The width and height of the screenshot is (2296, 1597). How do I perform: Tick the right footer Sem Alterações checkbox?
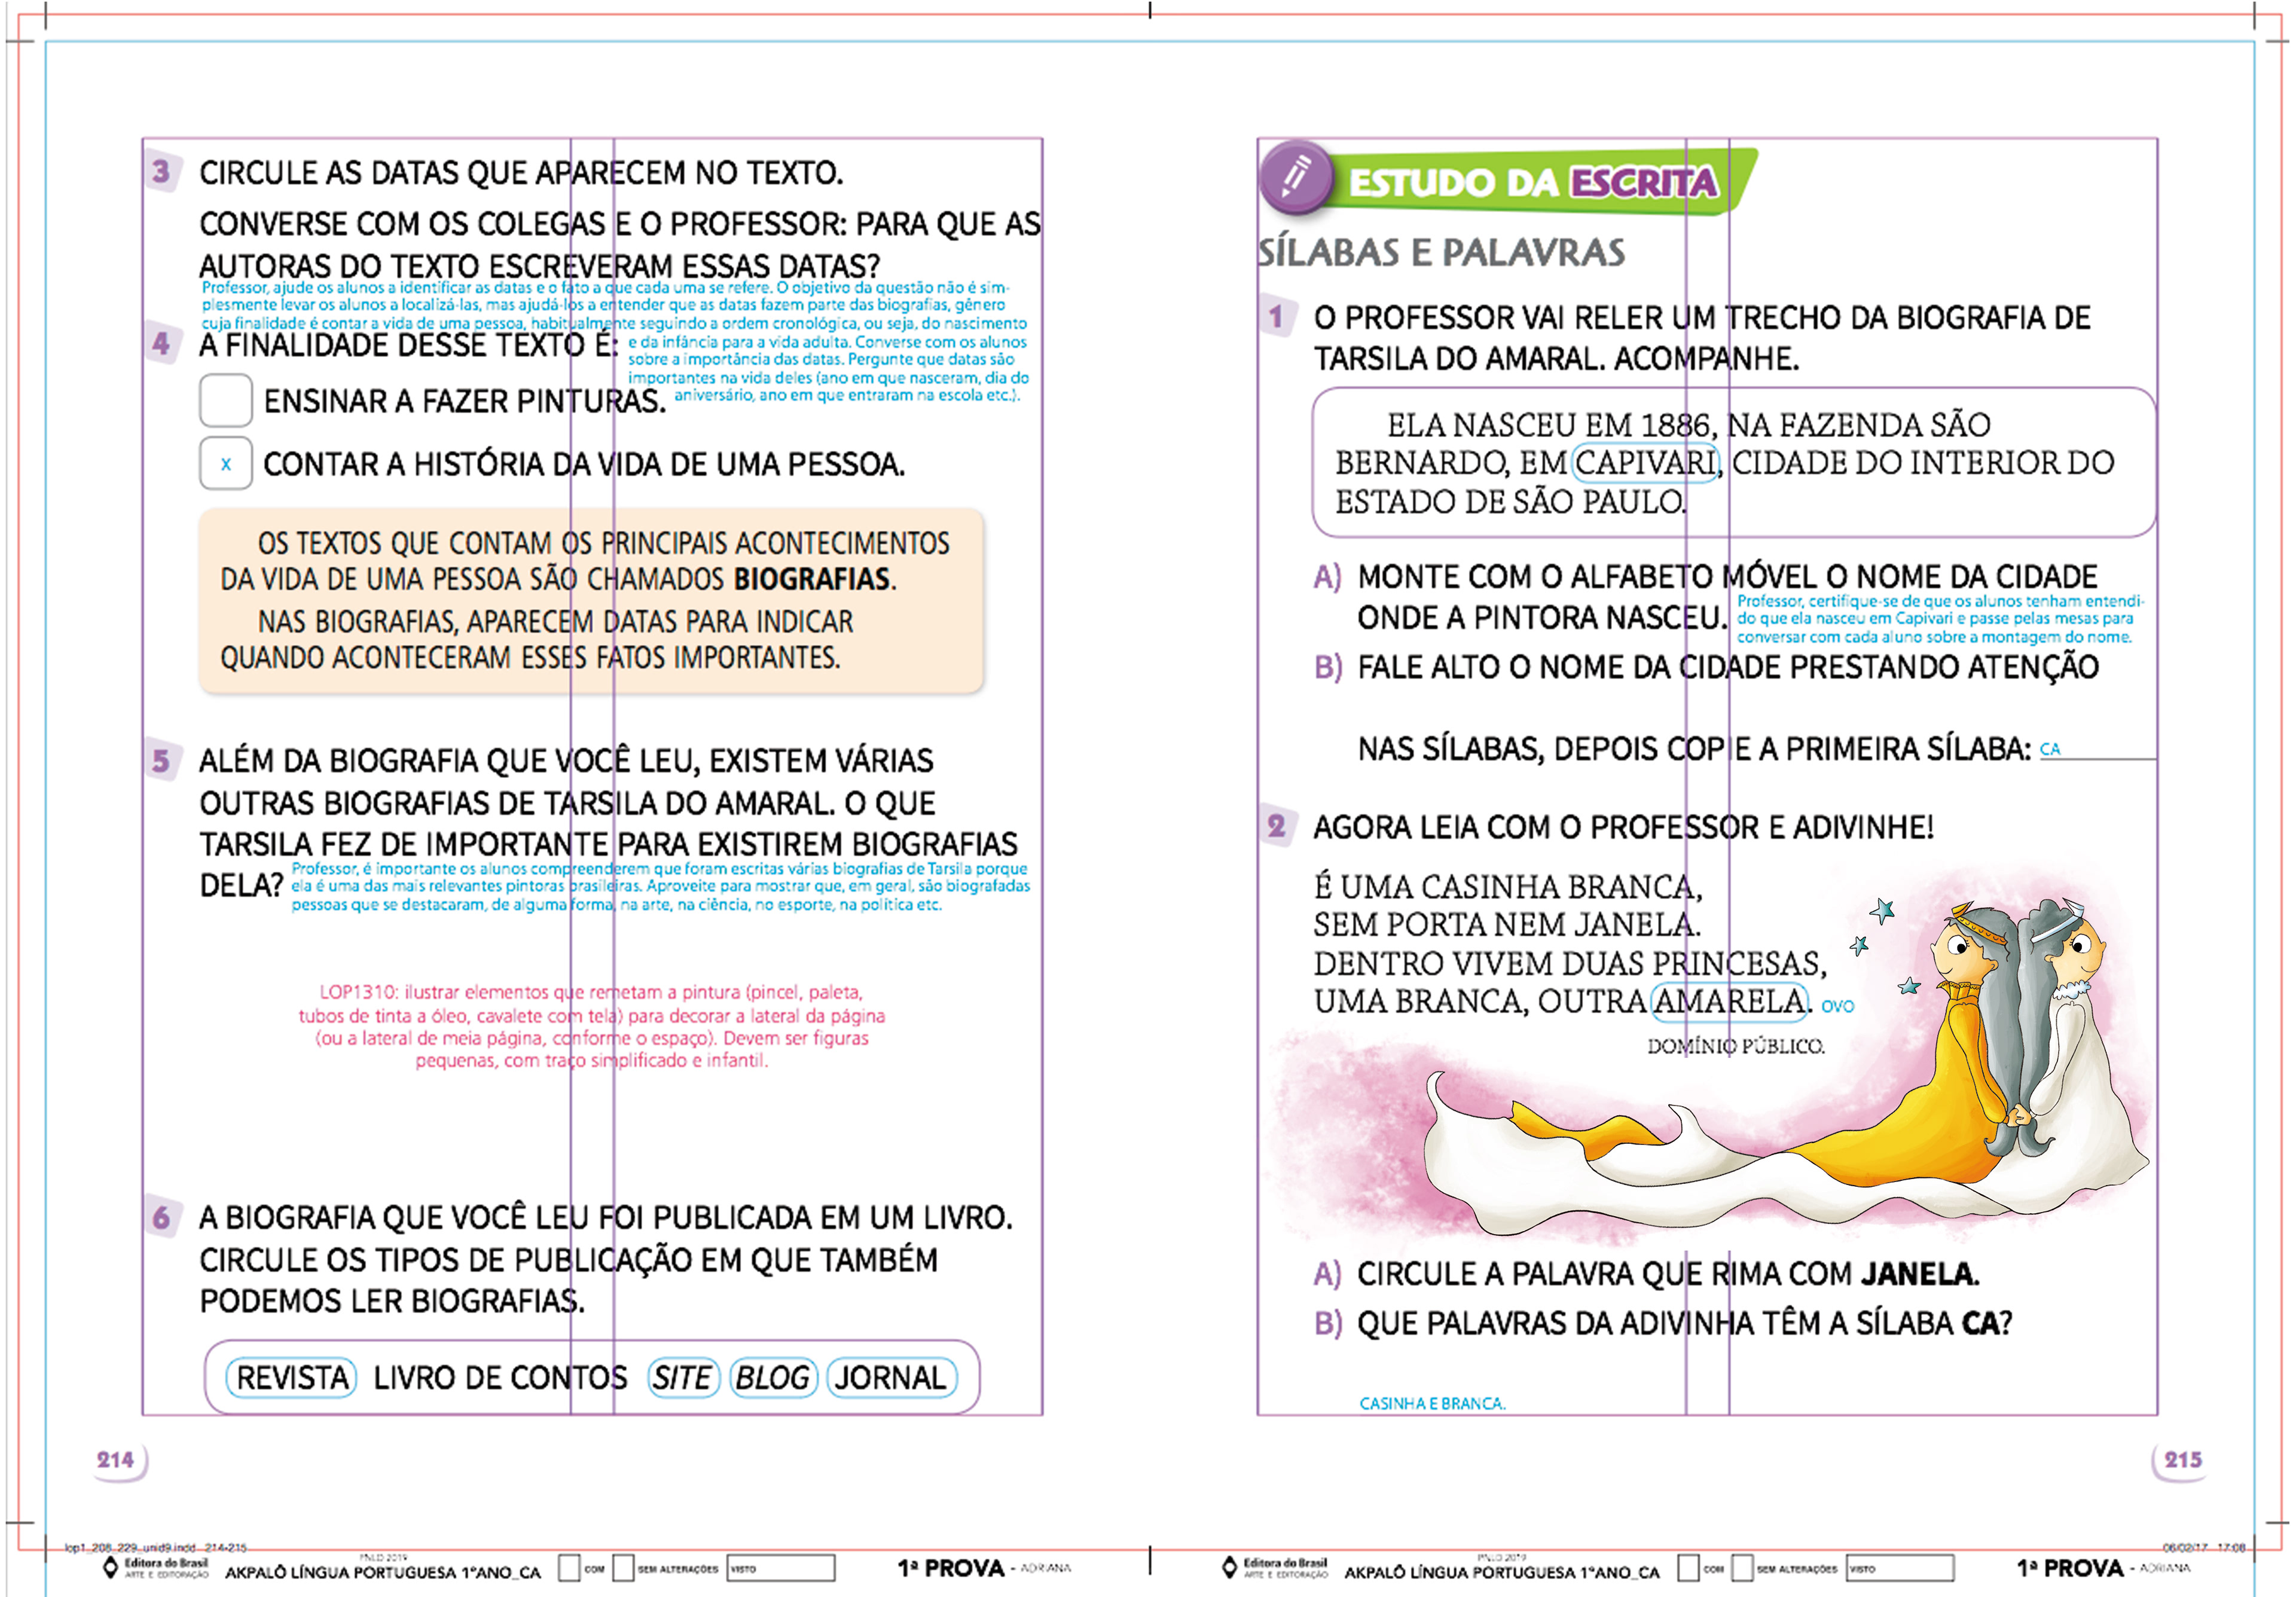[1742, 1568]
